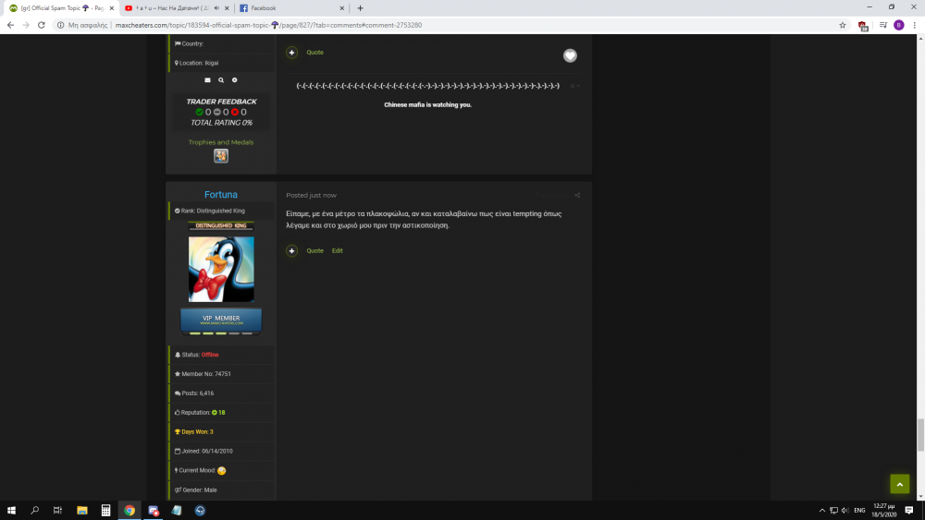Click the envelope message icon under Location
Screen dimensions: 925x520
(207, 80)
